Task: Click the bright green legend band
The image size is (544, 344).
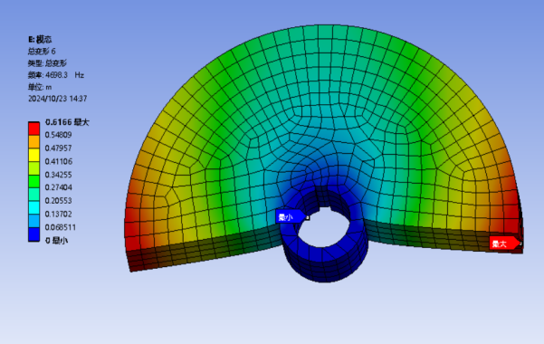Action: 34,181
